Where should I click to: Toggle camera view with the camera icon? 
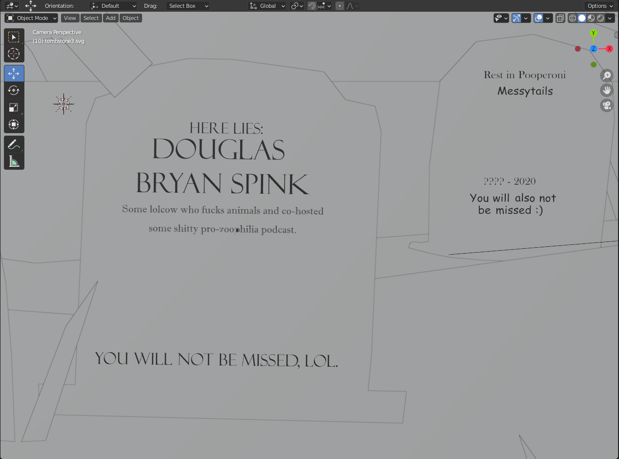[607, 105]
